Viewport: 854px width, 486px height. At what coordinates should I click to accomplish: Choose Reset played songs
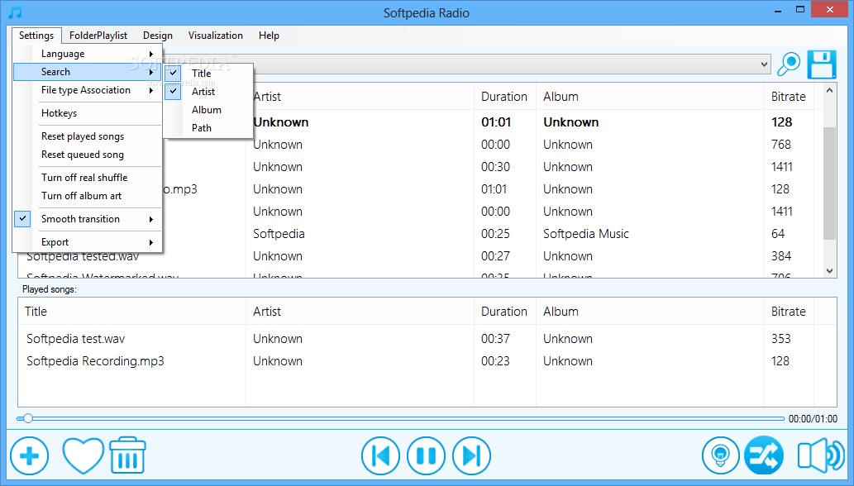point(87,136)
